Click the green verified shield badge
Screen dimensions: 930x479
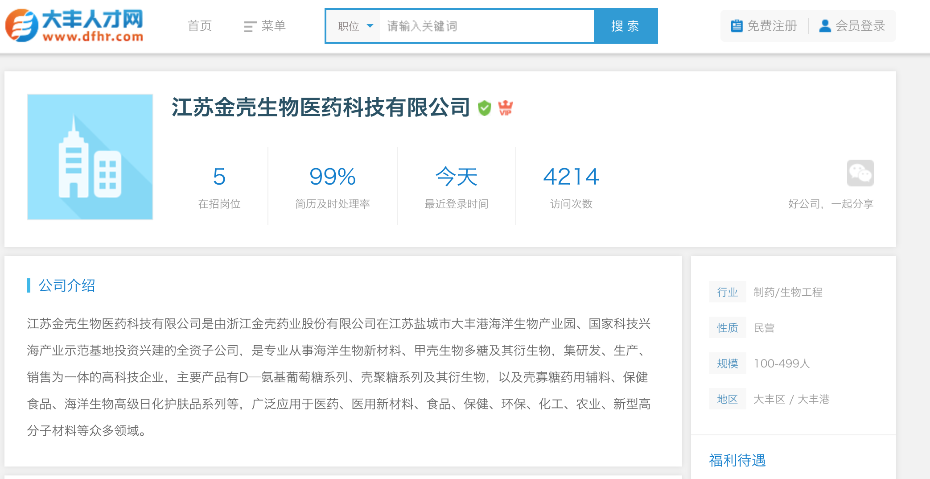484,108
